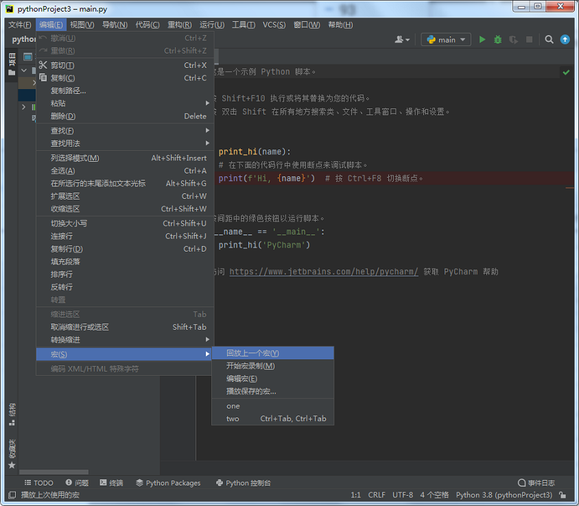Expand the Convert Indents (转换缩进) submenu
Screen dimensions: 579x506
125,339
